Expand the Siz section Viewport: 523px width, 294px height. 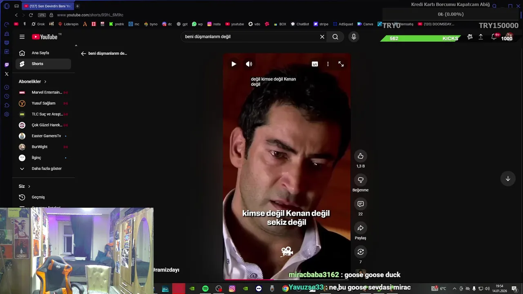[x=25, y=186]
